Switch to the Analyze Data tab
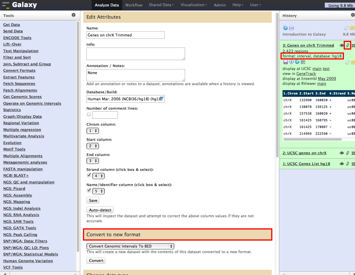The height and width of the screenshot is (275, 355). [107, 5]
